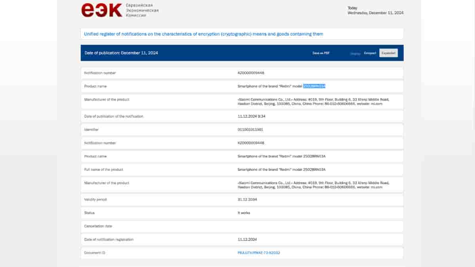Click the Status value It works
Screen dimensions: 475x267
point(244,213)
